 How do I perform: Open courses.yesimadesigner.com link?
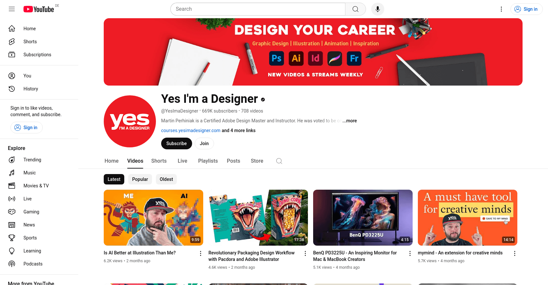191,130
